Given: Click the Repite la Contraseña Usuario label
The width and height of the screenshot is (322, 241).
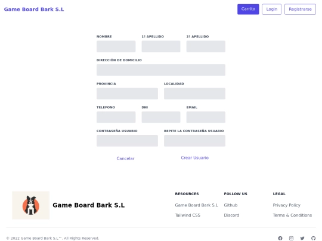Looking at the screenshot, I should (x=194, y=131).
